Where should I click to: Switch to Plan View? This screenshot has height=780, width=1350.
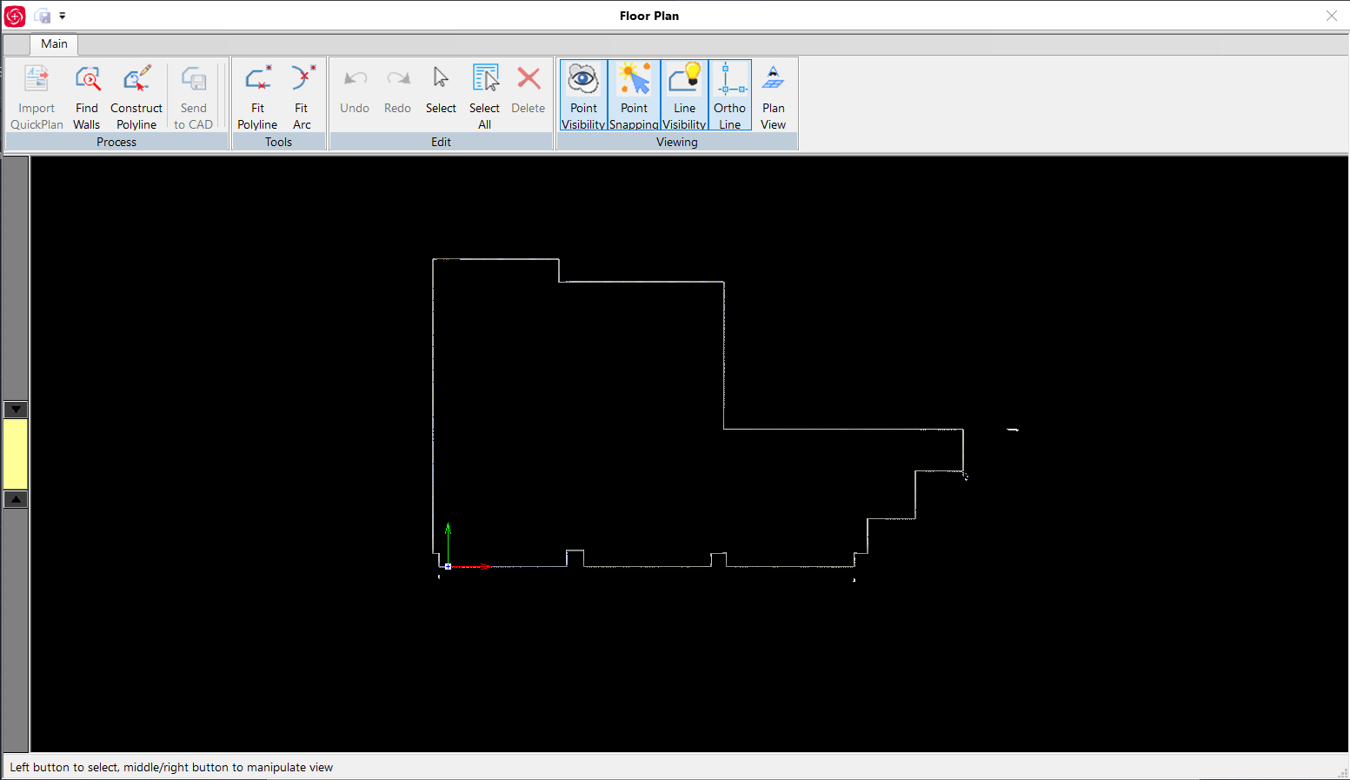coord(773,96)
